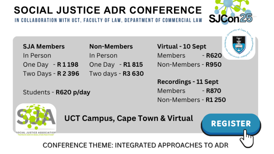
Task: Click the Non-Members In Person heading
Action: coord(111,46)
